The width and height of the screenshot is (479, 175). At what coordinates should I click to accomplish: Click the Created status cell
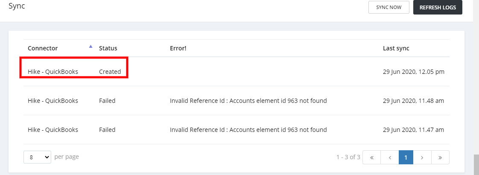[110, 72]
